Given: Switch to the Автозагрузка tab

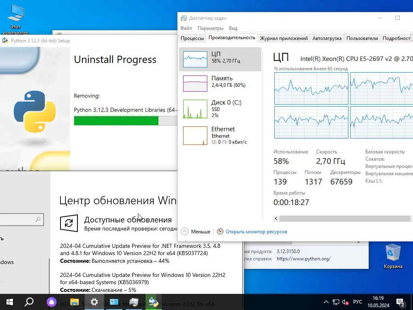Looking at the screenshot, I should point(327,38).
